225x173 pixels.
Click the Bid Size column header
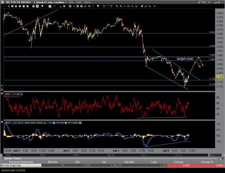point(53,162)
